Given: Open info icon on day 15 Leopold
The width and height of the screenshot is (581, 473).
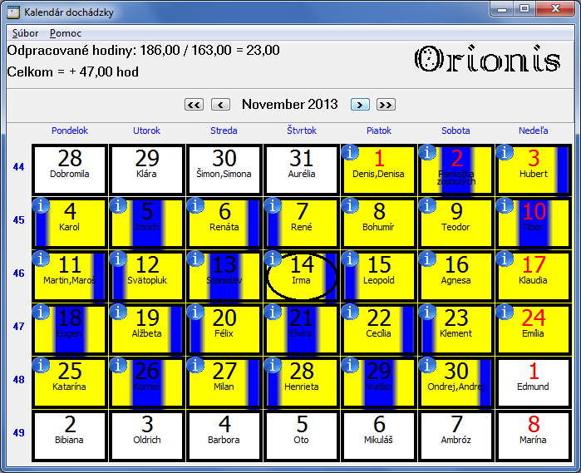Looking at the screenshot, I should pyautogui.click(x=350, y=259).
